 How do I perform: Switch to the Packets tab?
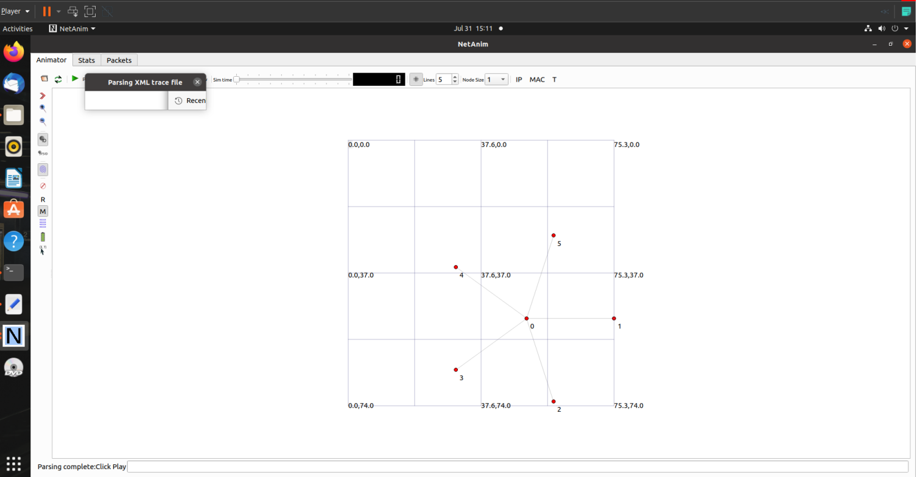point(119,60)
